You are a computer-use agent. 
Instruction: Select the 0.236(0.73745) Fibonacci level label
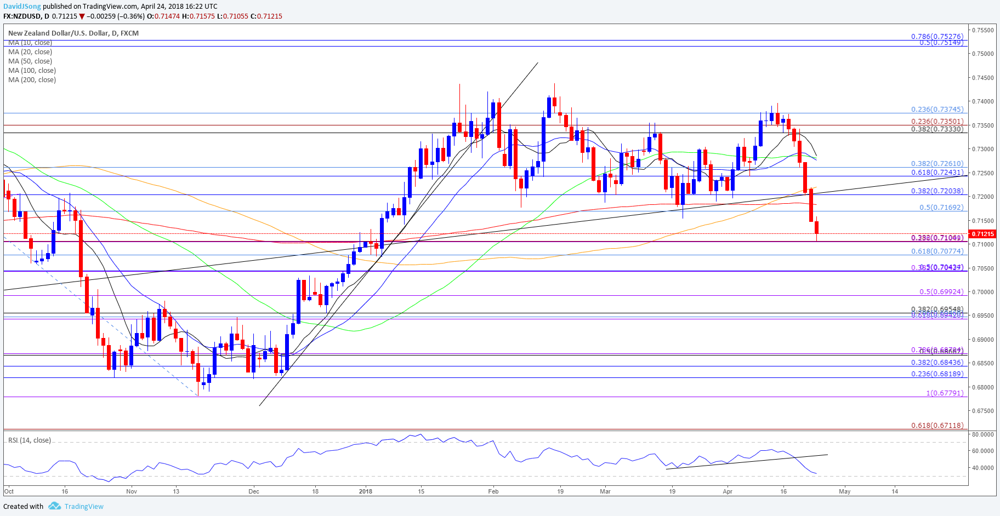pyautogui.click(x=937, y=110)
